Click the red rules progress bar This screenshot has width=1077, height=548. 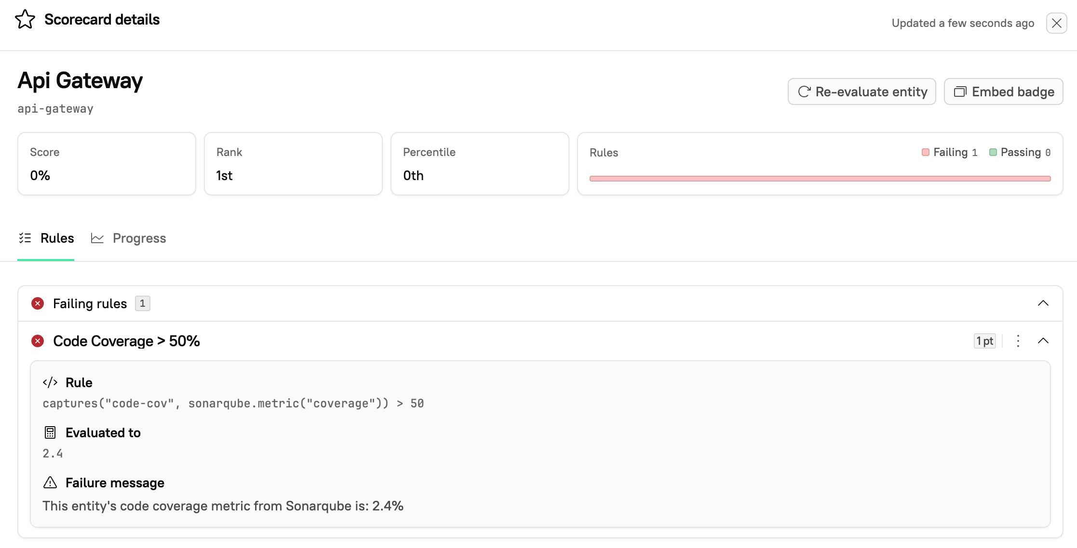(820, 179)
